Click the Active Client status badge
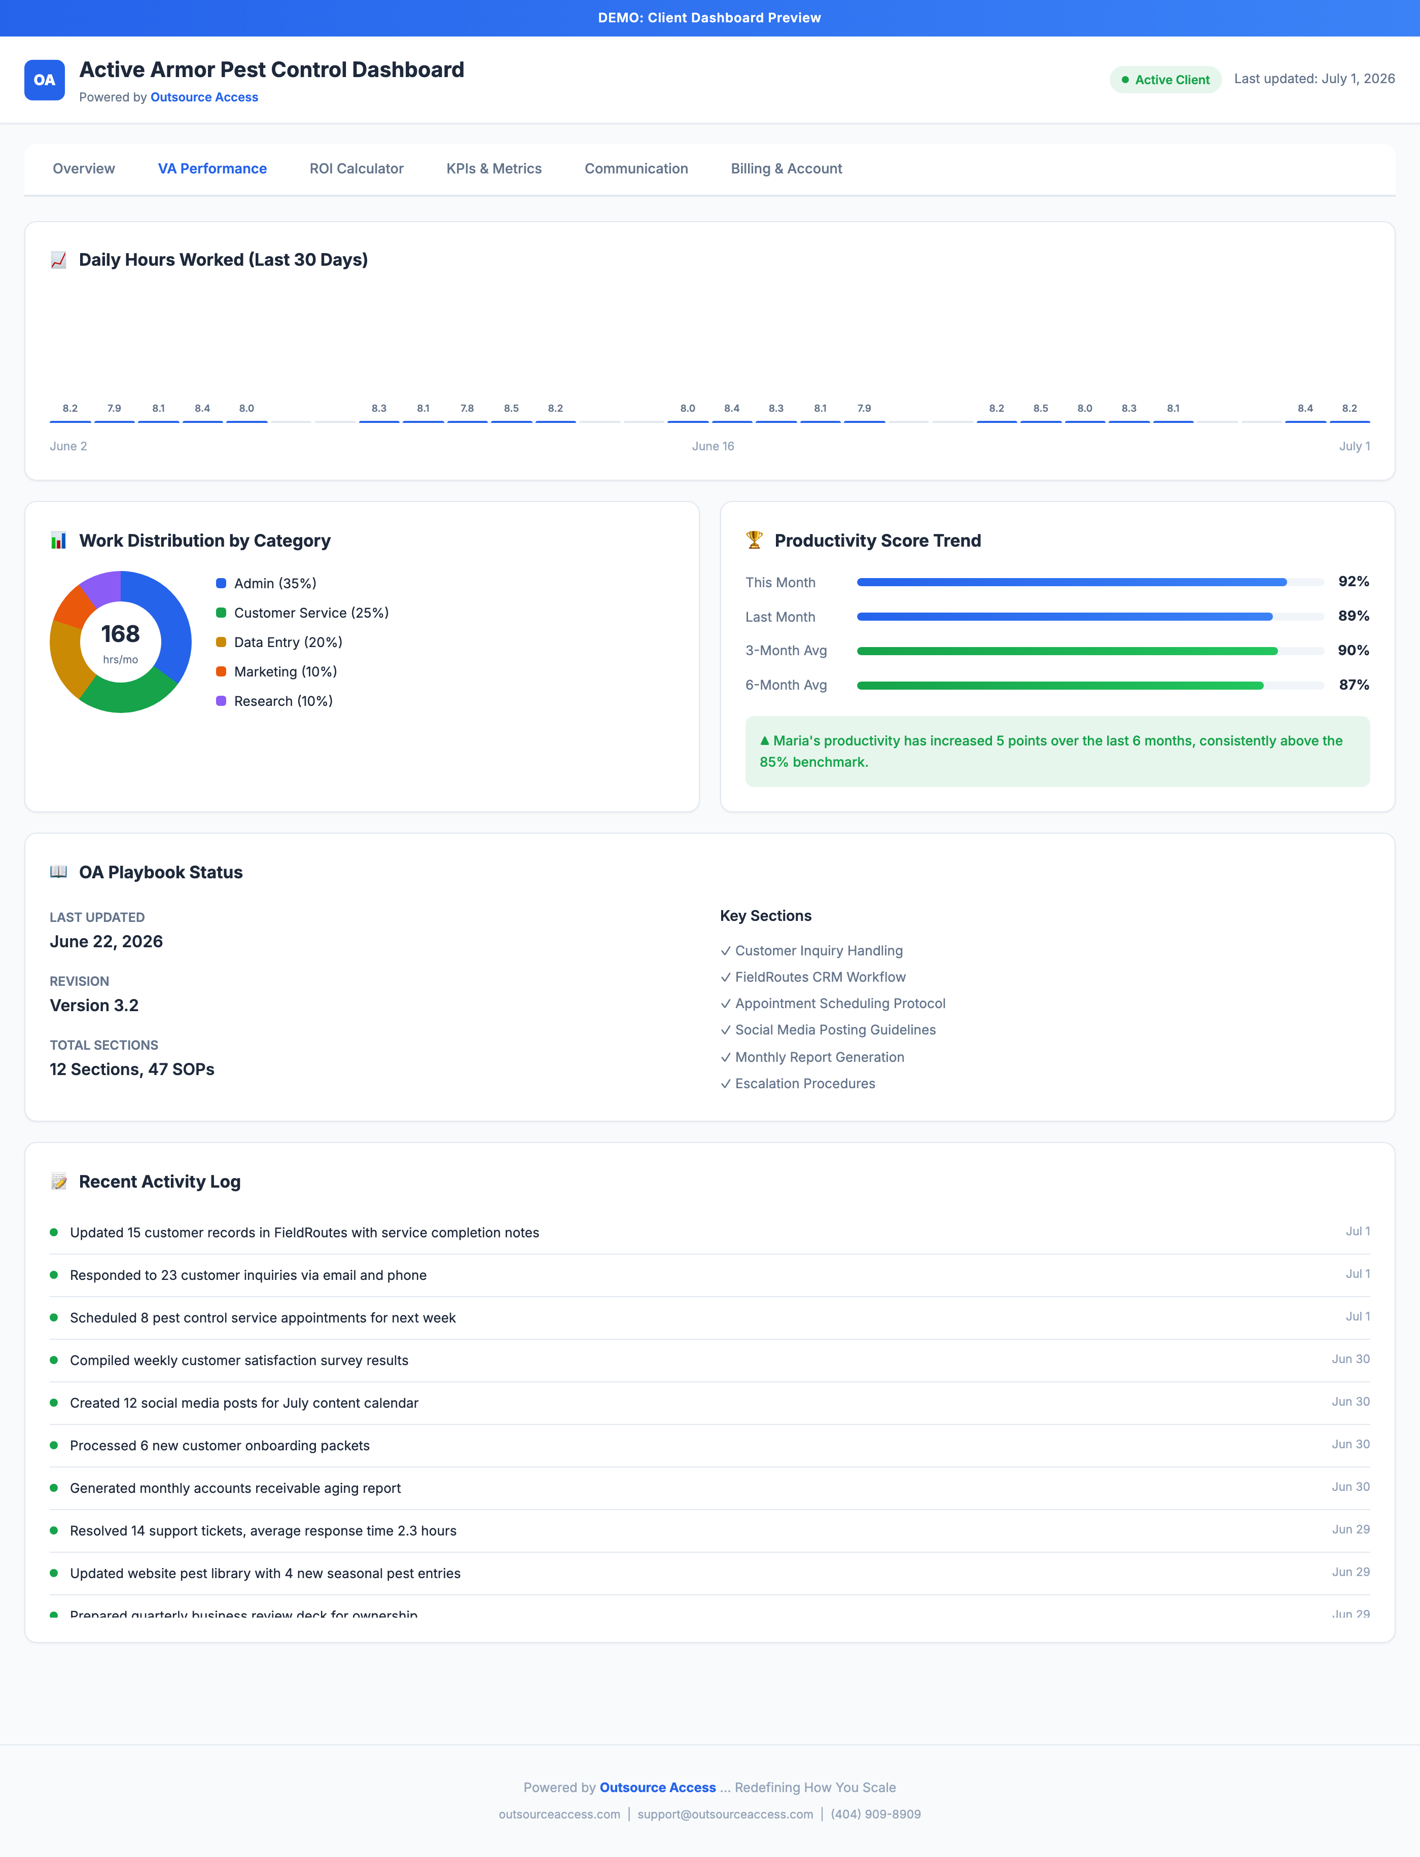The image size is (1420, 1857). pyautogui.click(x=1165, y=80)
